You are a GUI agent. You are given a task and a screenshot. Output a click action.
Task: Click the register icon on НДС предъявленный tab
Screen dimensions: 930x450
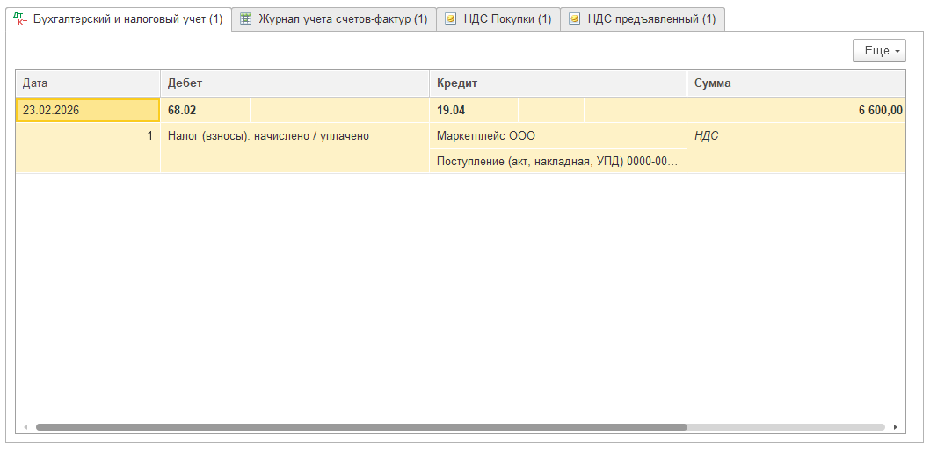click(x=574, y=19)
